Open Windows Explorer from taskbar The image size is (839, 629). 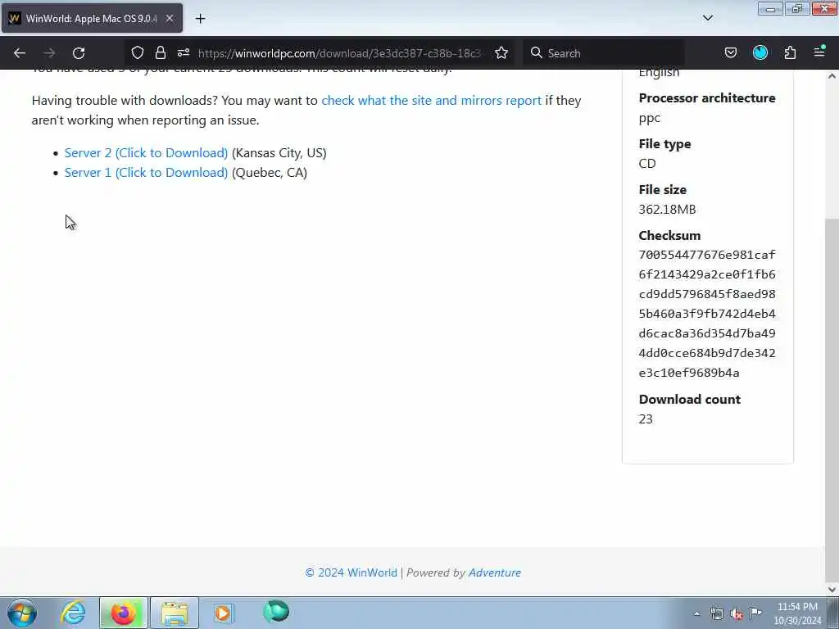click(x=175, y=613)
